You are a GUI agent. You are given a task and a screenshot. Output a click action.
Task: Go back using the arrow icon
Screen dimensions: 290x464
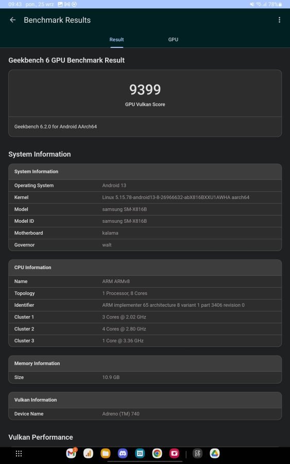coord(13,20)
